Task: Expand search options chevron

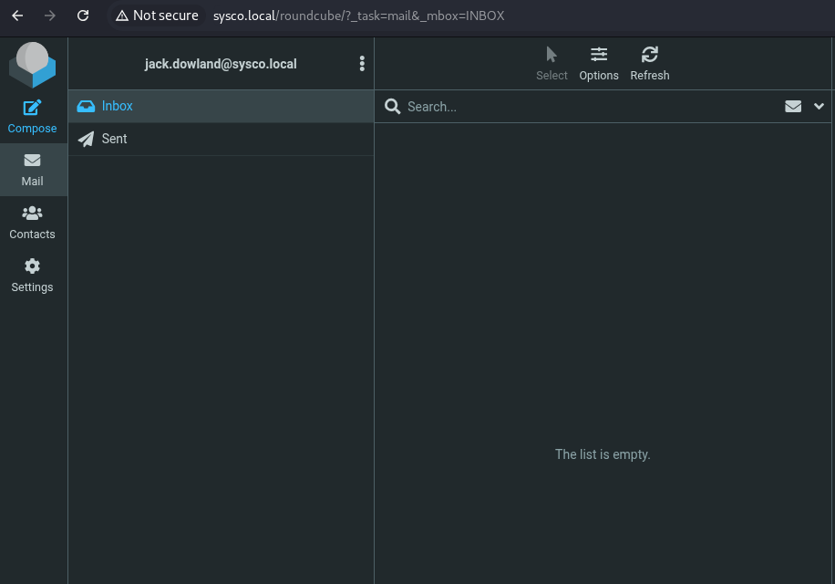Action: 819,107
